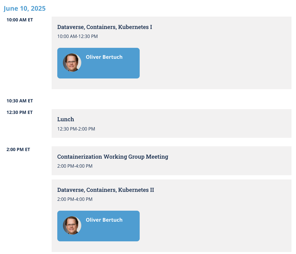
Task: Click the 12:30 PM ET time slot label
Action: 20,112
